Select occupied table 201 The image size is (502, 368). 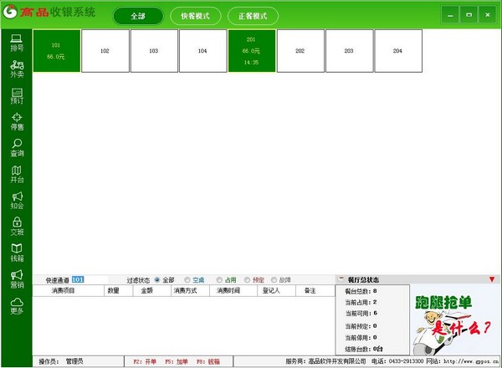[252, 50]
